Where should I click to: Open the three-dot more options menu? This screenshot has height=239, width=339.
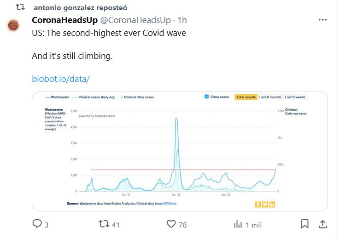(x=323, y=20)
